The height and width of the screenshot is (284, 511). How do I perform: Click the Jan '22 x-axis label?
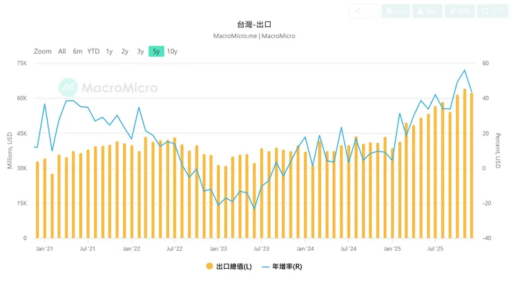[131, 249]
